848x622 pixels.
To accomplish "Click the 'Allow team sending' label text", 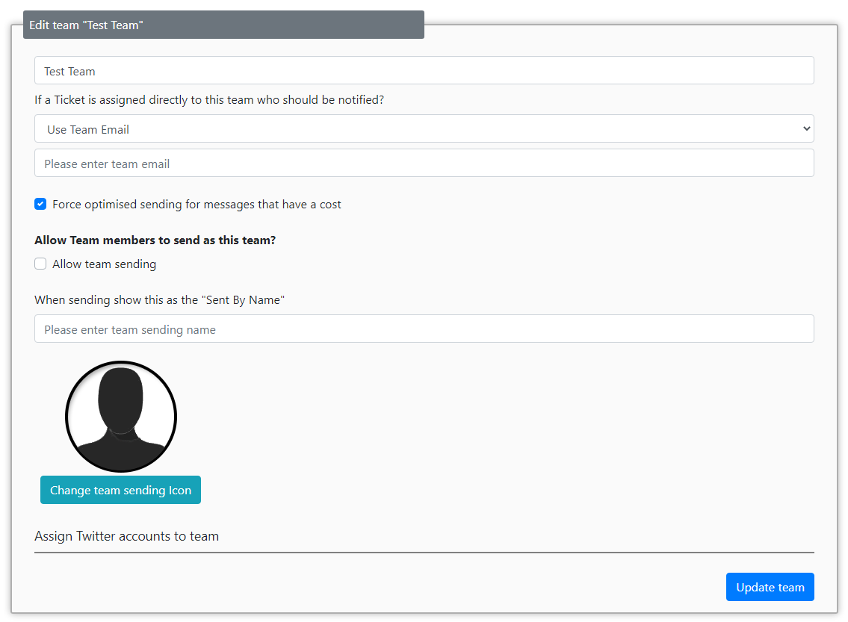I will pyautogui.click(x=104, y=264).
